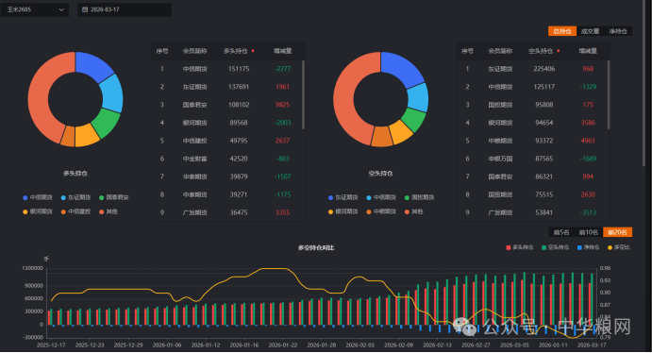652x353 pixels.
Task: Select the 前10名 ranking tab
Action: tap(589, 232)
